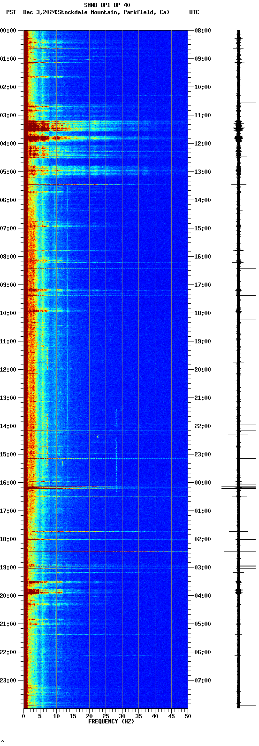Click the '25' frequency tick label
Viewport: 259px width, 746px height.
tap(106, 716)
